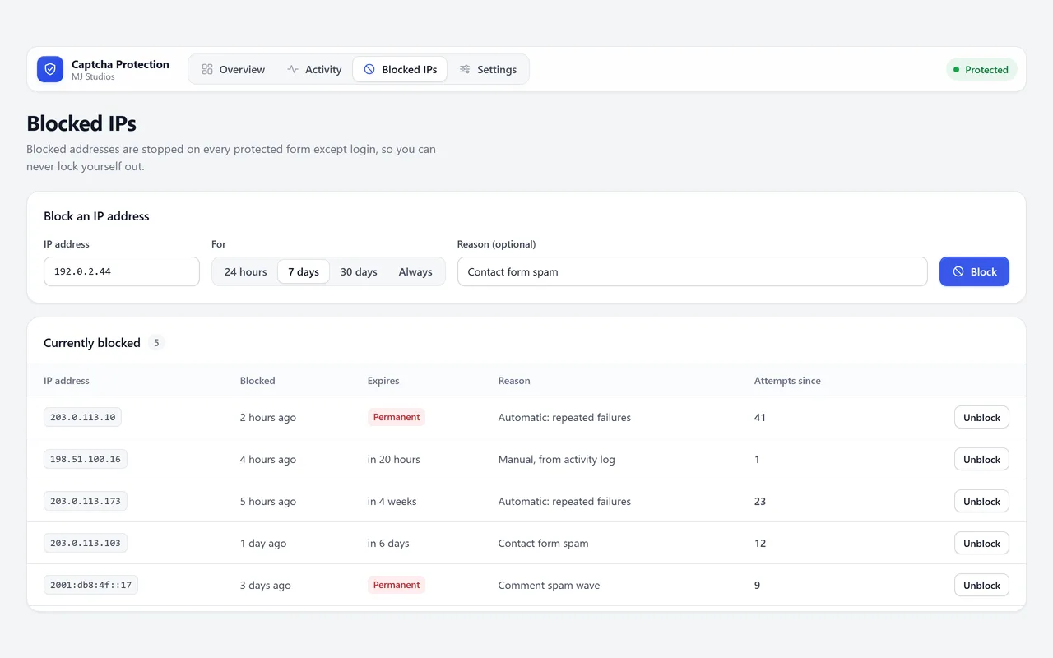This screenshot has height=658, width=1053.
Task: Choose the 24 hours duration
Action: tap(246, 271)
